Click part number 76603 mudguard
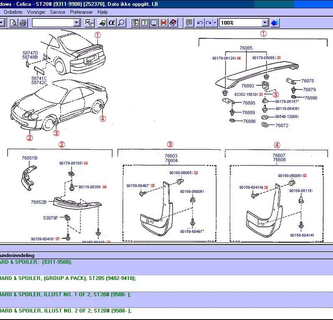The image size is (333, 320). pos(171,156)
